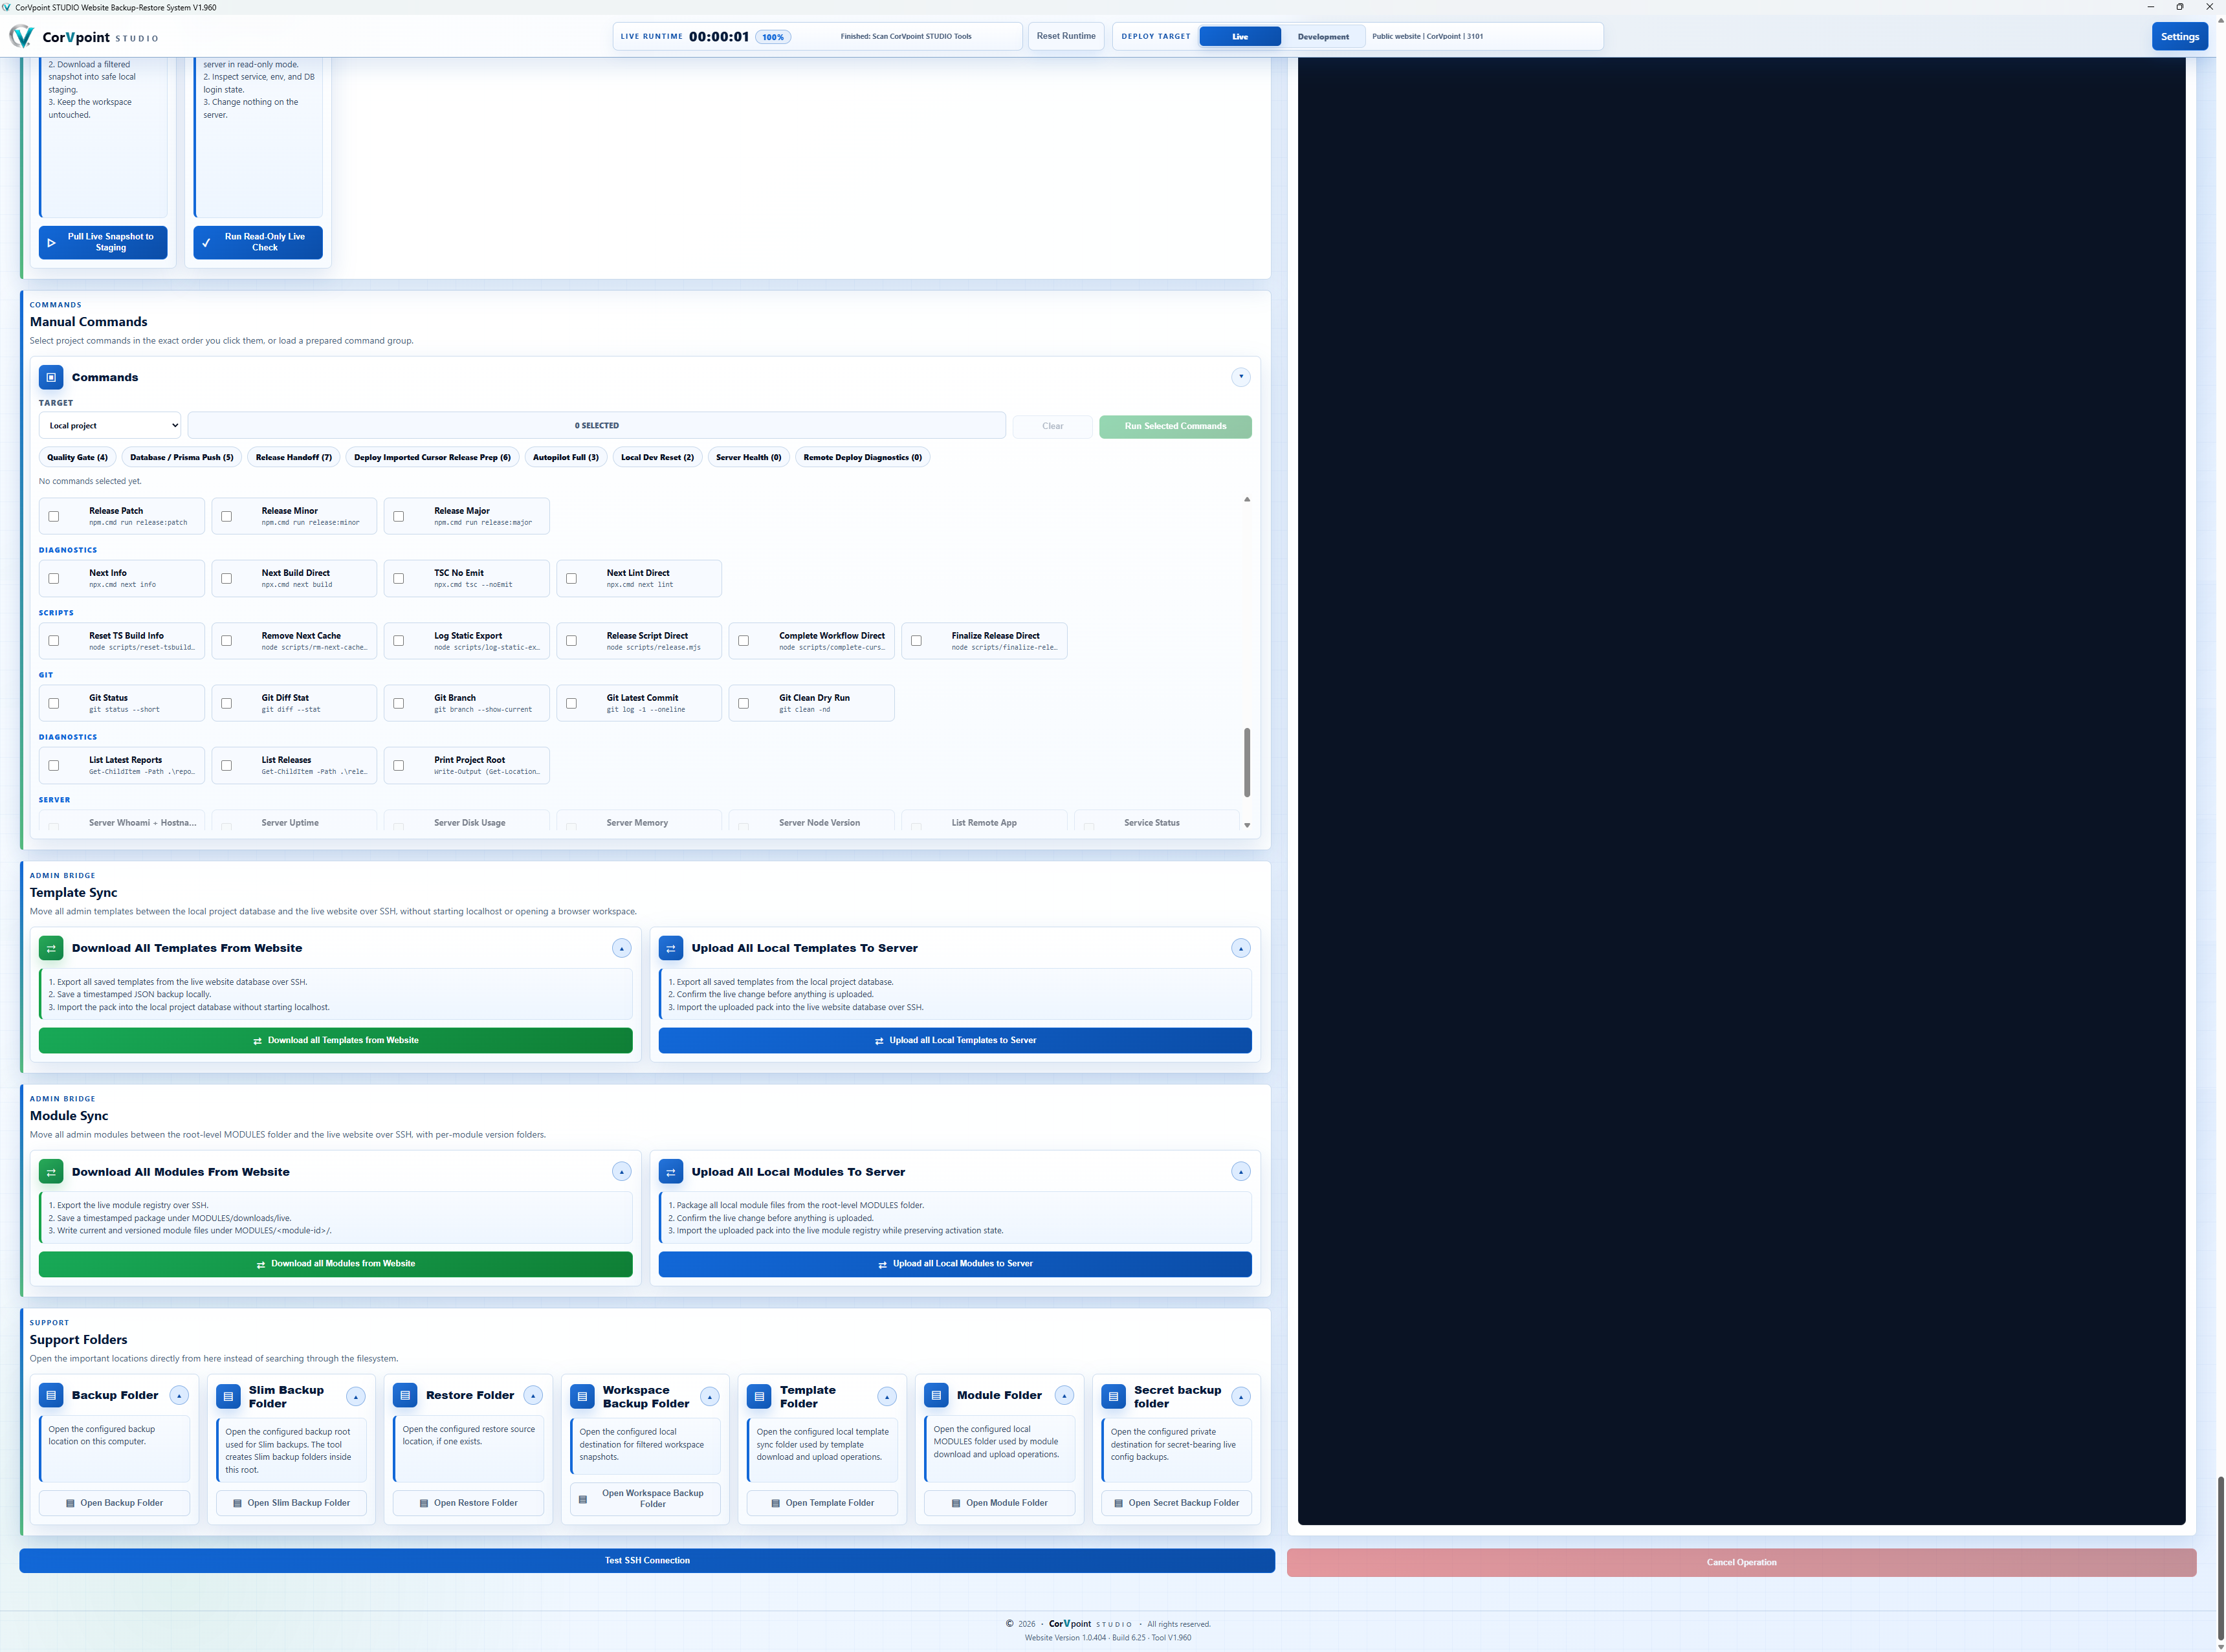Click the folder icon in Open Backup Folder

(x=70, y=1503)
